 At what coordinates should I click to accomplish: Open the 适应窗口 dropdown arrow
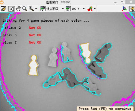pos(63,9)
